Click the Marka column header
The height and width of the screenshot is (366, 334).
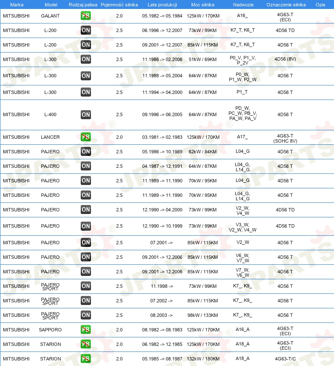[17, 5]
